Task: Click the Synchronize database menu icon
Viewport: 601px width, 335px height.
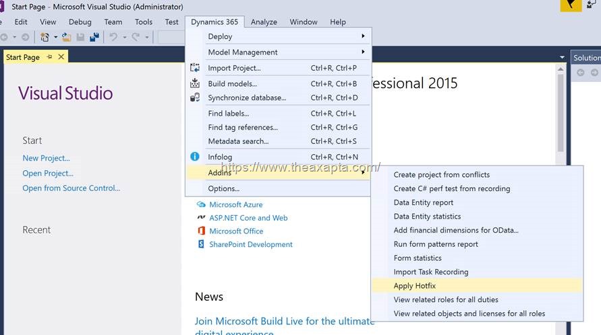Action: 195,98
